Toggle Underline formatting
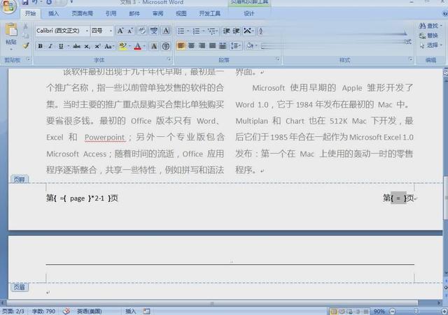 pyautogui.click(x=61, y=46)
